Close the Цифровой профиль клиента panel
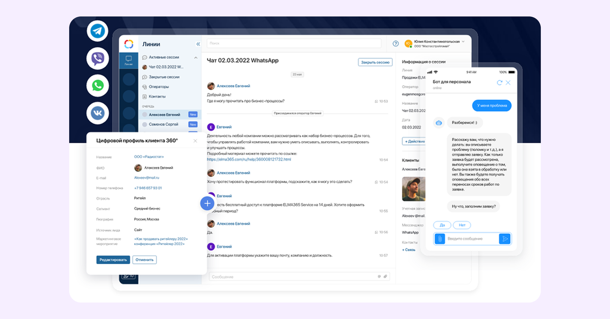 195,141
